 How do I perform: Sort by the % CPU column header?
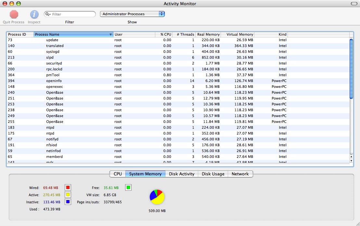(164, 34)
